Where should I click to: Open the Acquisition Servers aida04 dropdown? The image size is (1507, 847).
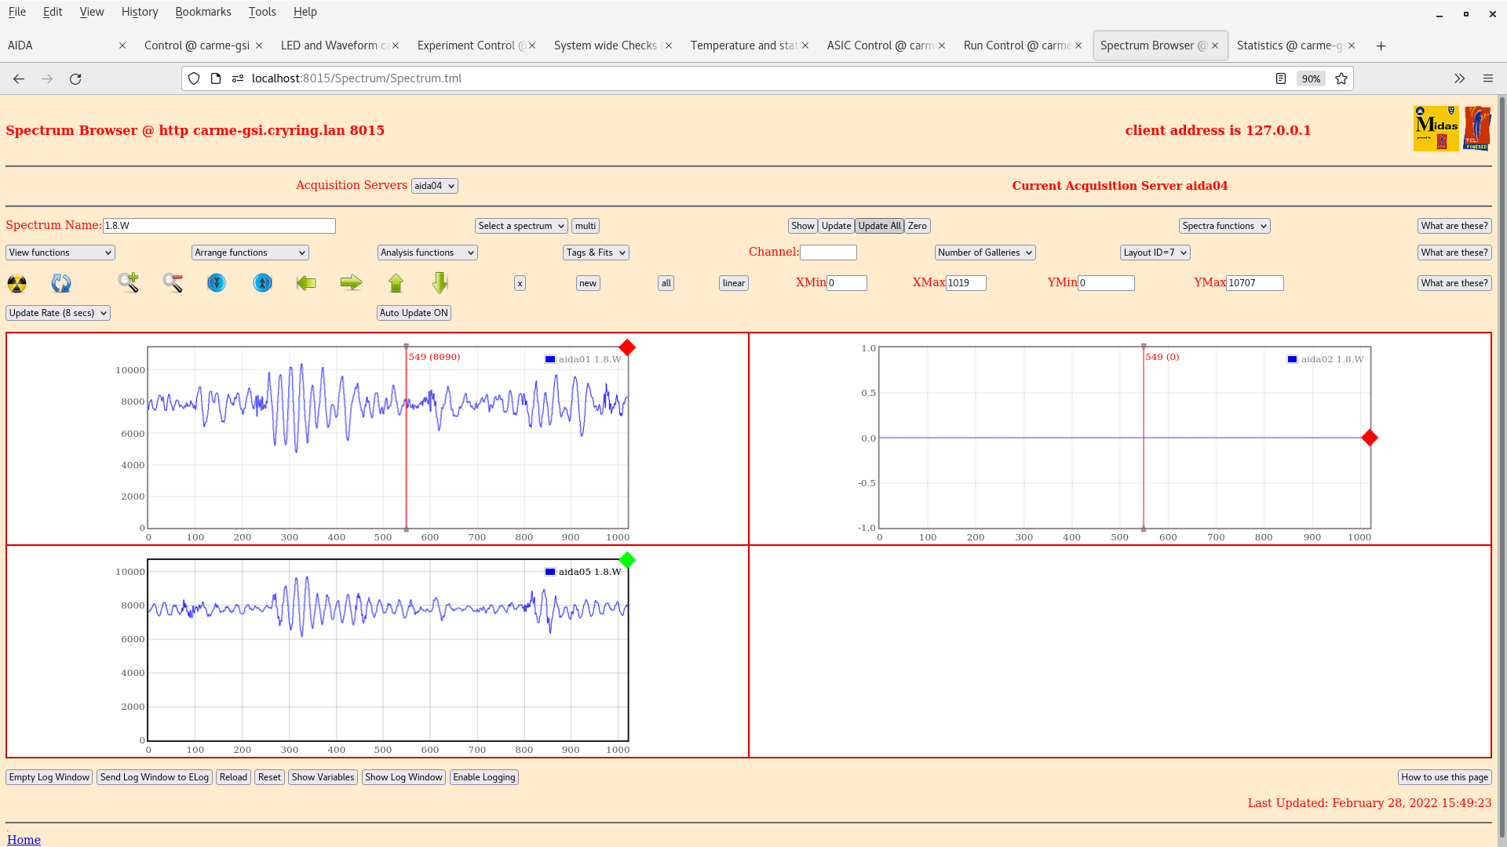434,186
